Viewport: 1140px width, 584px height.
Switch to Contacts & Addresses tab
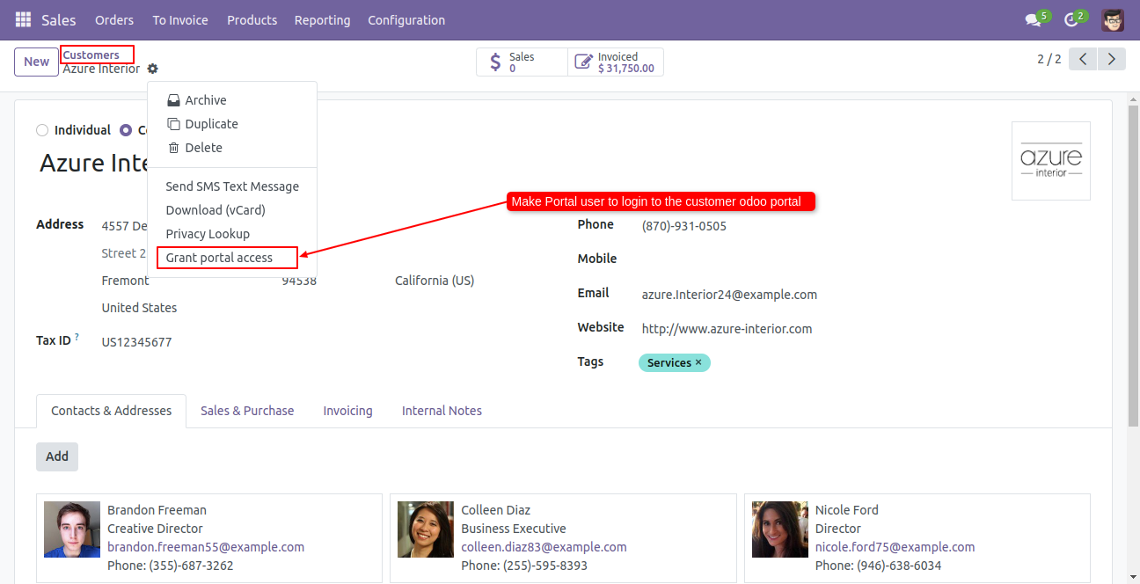click(x=112, y=411)
